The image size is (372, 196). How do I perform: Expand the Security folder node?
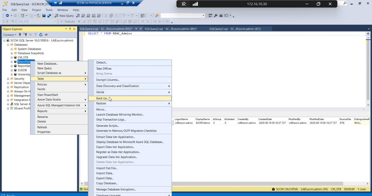(8, 79)
